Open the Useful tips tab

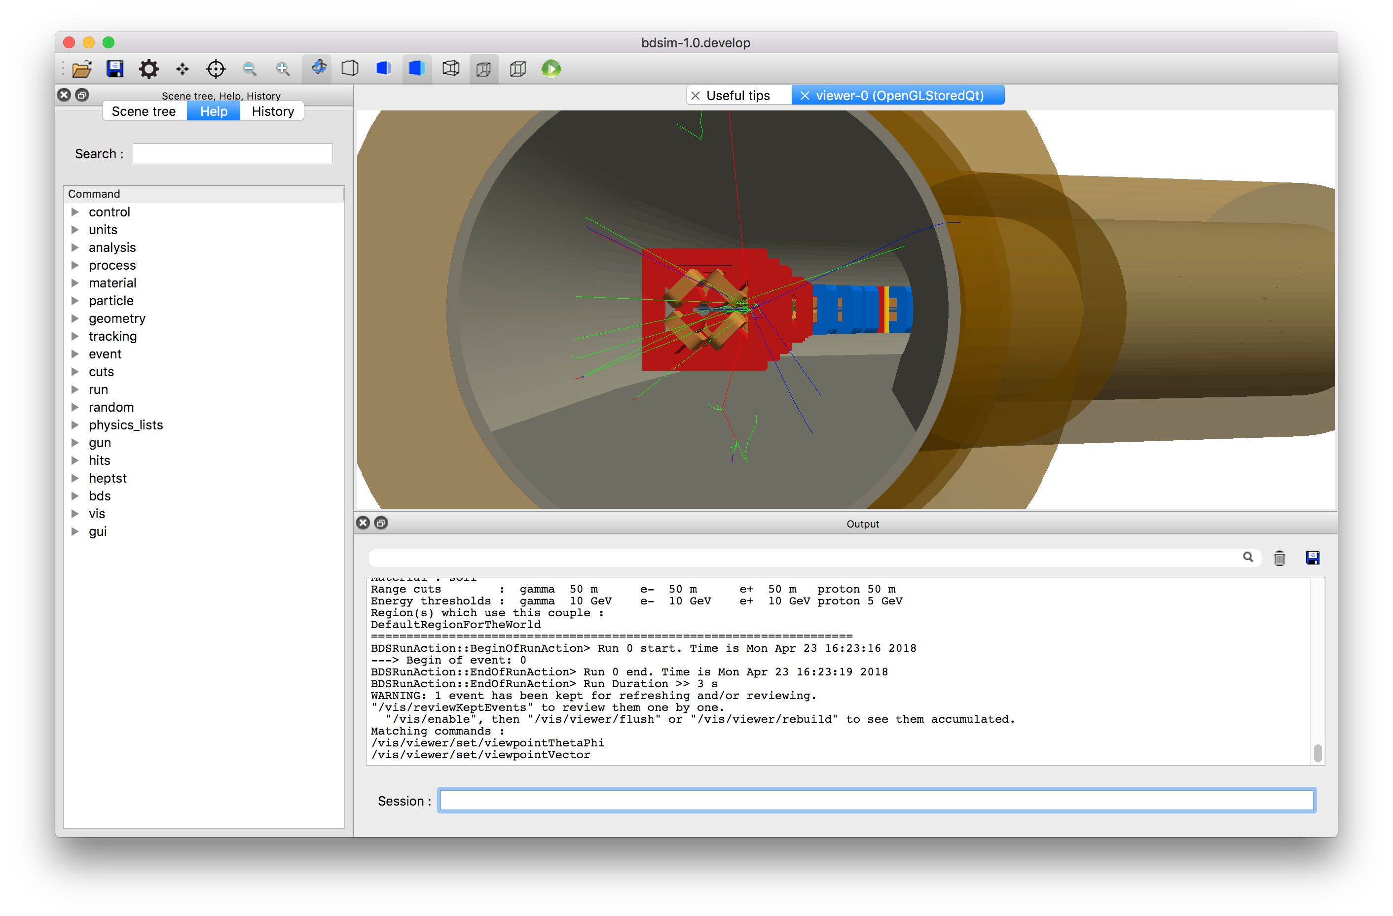coord(737,95)
